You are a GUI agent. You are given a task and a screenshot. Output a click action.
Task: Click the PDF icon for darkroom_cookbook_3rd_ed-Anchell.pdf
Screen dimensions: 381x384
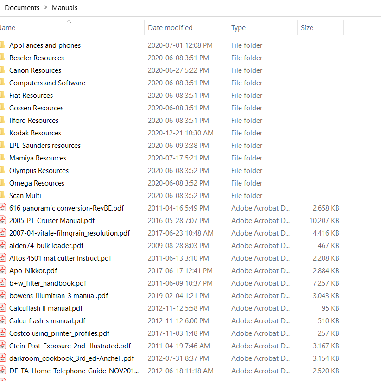pos(3,358)
